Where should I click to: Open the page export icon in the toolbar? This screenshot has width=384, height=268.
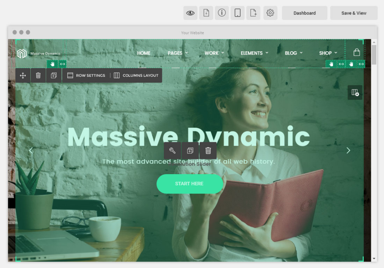206,13
